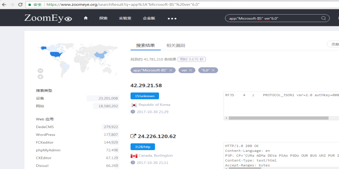Click the horizontal scrollbar in banner box
Viewport: 339px width, 169px height.
pos(278,118)
